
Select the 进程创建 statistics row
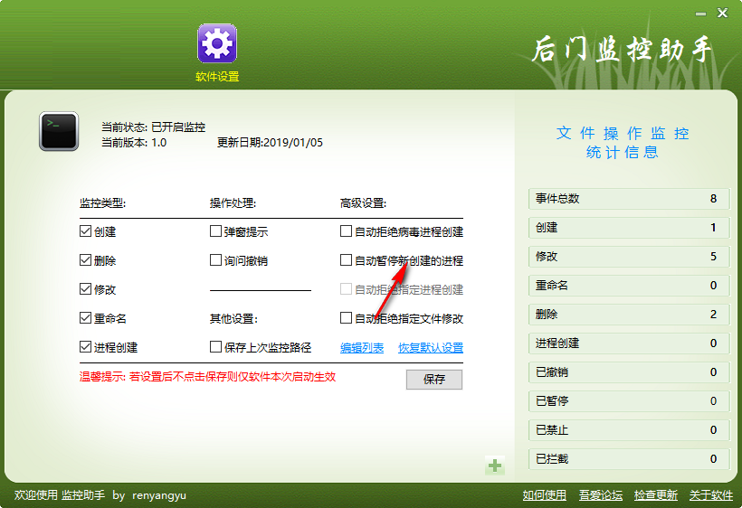[x=629, y=343]
